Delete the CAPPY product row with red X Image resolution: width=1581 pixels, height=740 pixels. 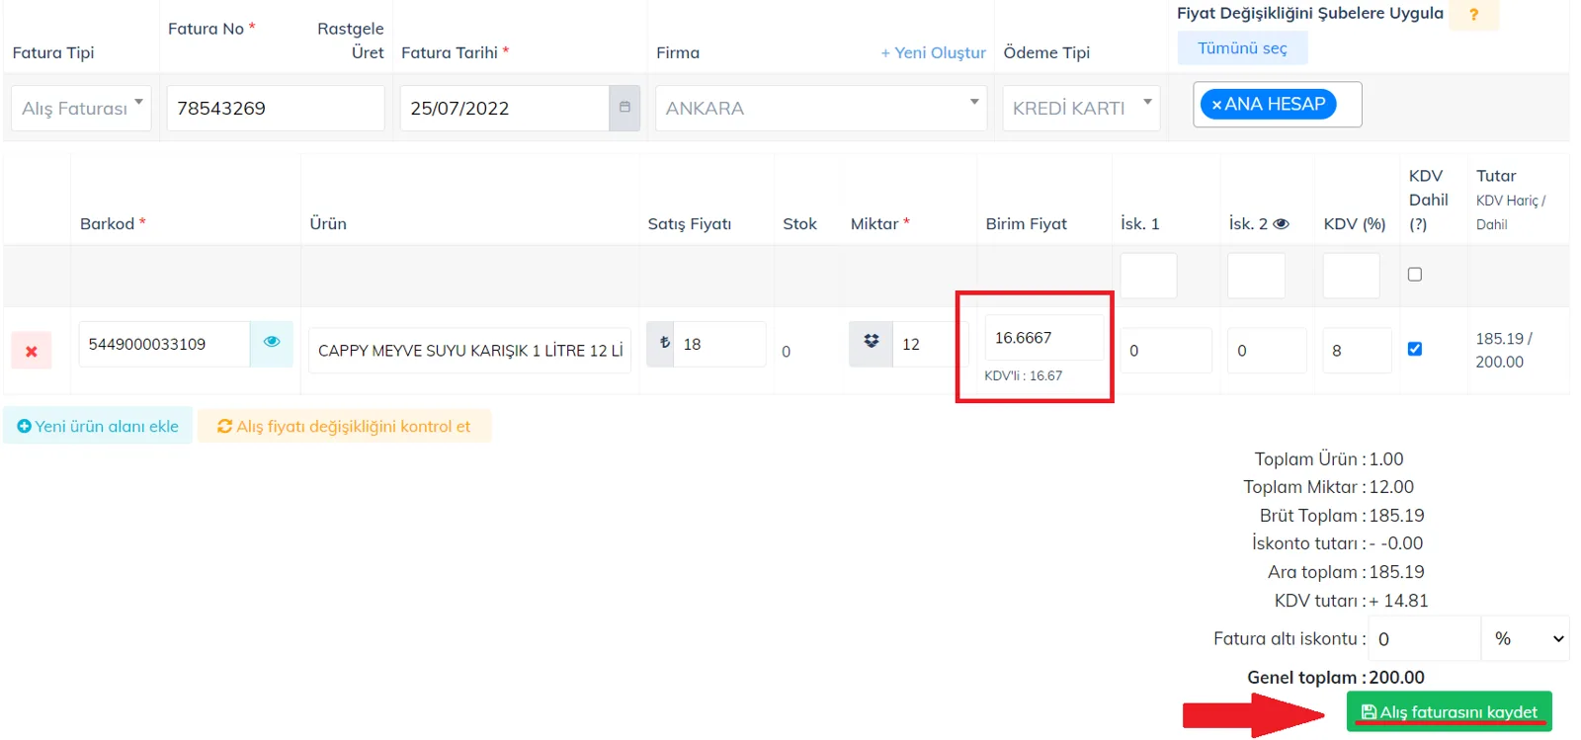32,351
